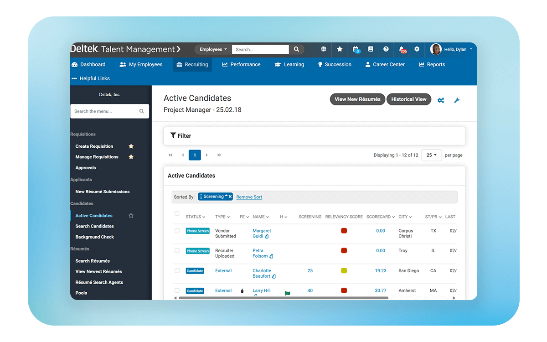Viewport: 547px width, 342px height.
Task: Click the globe language icon in header
Action: [324, 49]
